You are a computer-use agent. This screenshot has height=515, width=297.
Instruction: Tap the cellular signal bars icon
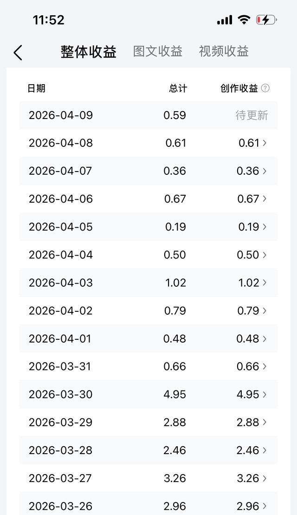point(225,20)
